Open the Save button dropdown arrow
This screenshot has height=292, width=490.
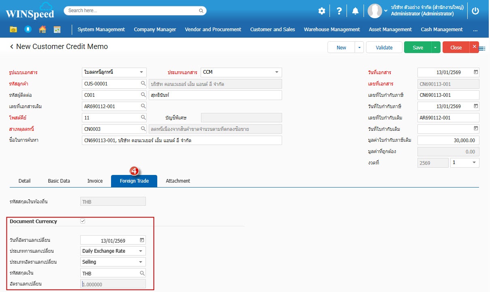(x=435, y=47)
